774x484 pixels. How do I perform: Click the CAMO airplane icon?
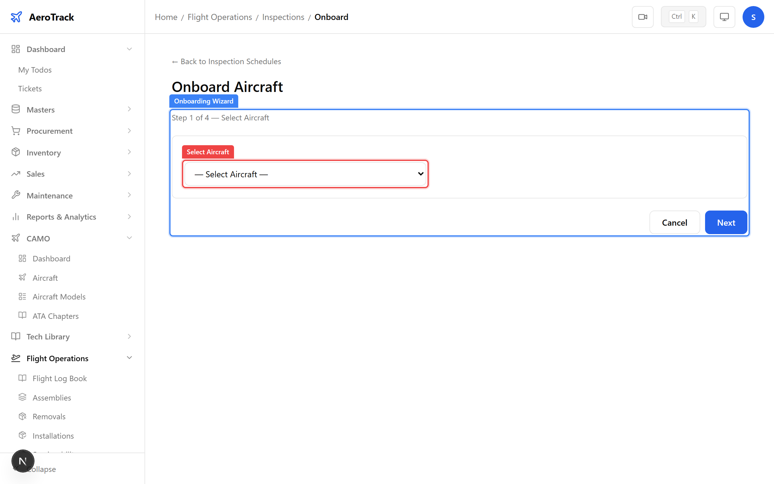[16, 238]
